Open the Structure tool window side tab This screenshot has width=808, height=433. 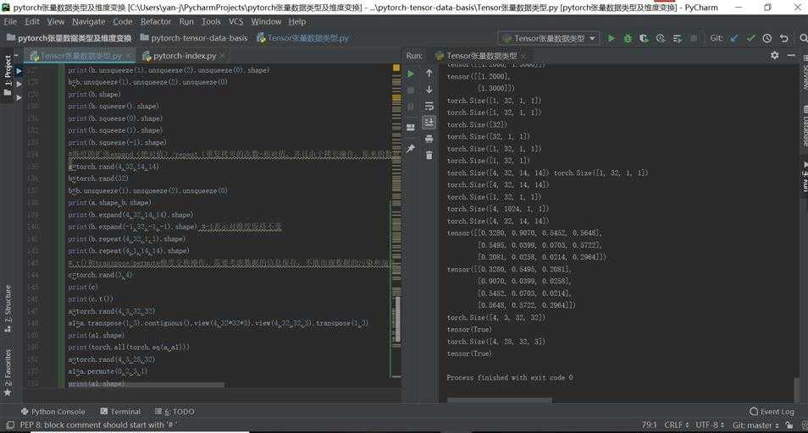point(8,308)
